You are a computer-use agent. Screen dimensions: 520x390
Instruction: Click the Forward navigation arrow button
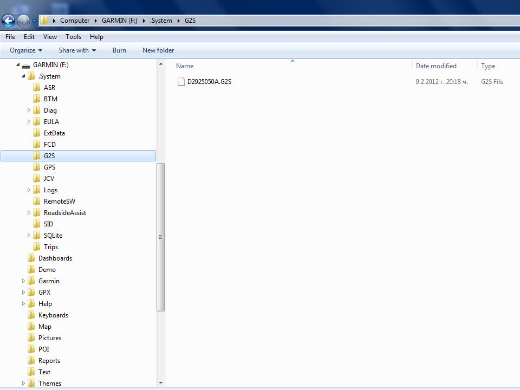coord(23,21)
